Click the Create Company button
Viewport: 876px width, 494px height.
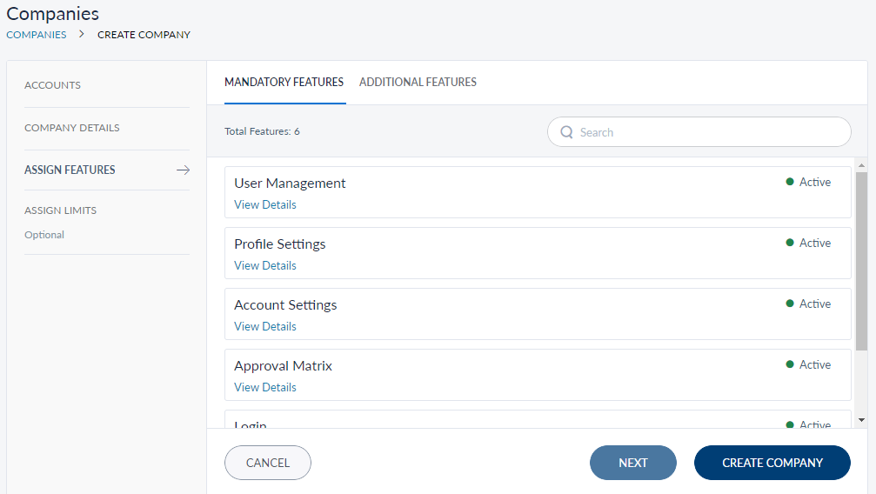click(772, 463)
